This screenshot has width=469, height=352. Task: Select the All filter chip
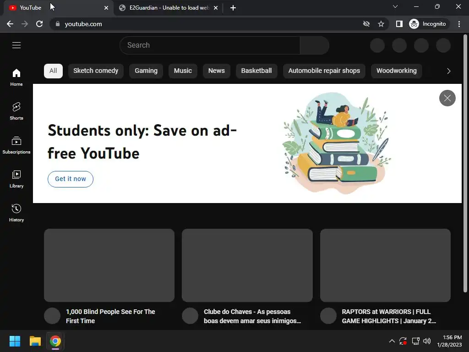click(x=53, y=71)
